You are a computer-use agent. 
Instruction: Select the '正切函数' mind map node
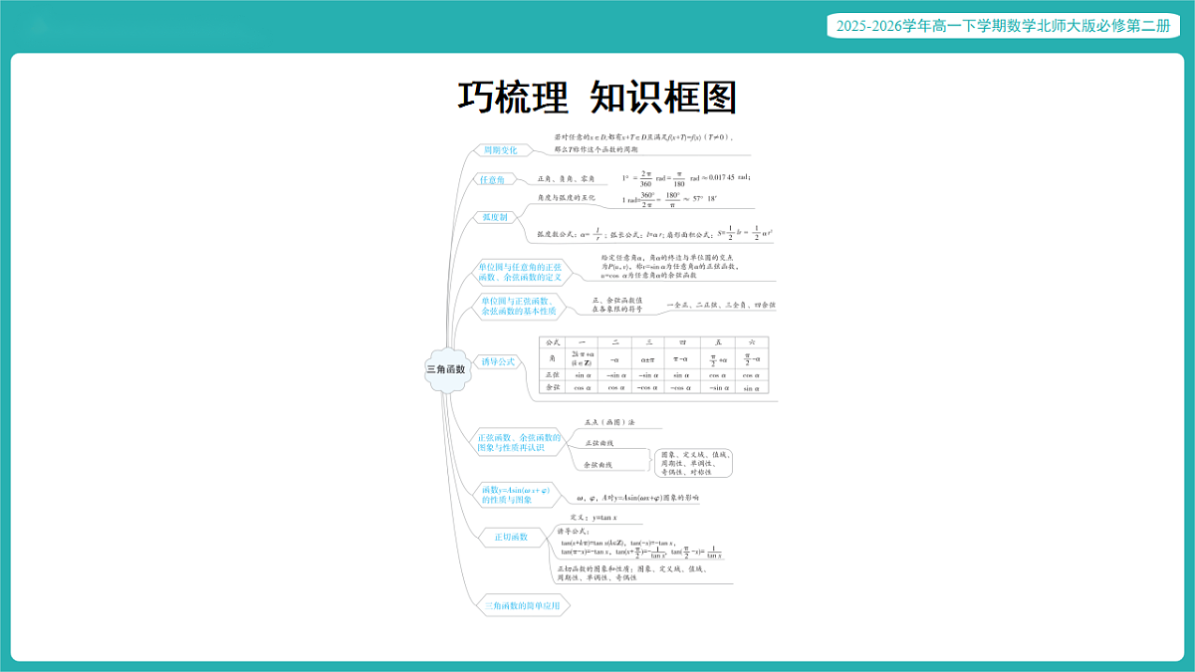(x=511, y=537)
